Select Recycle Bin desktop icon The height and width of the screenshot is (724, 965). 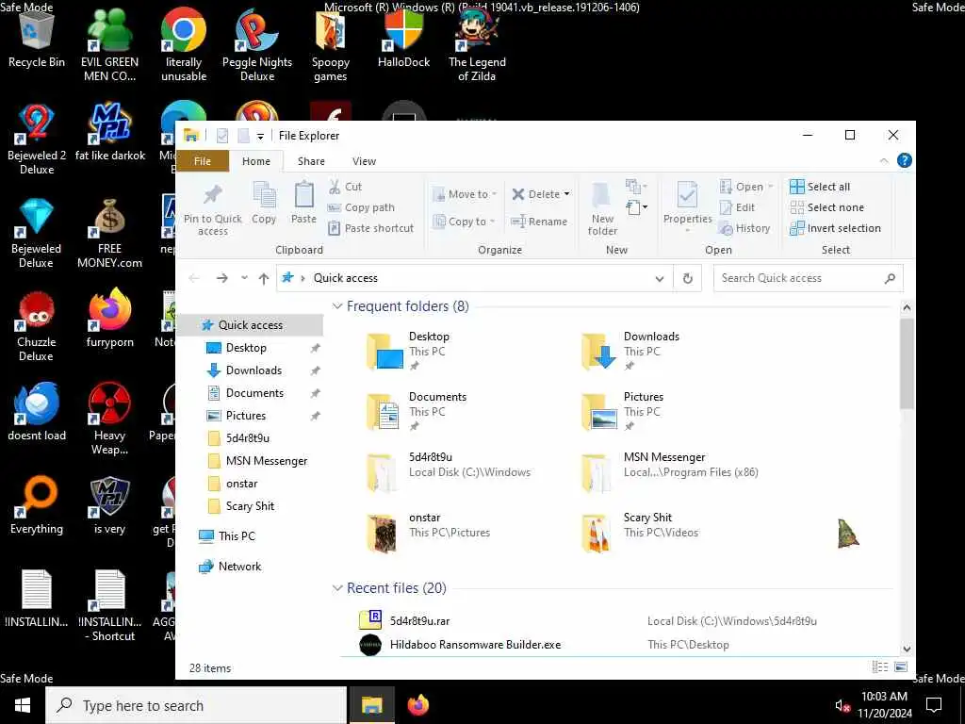pyautogui.click(x=37, y=40)
